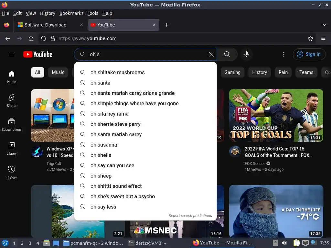Open Library in the sidebar
The width and height of the screenshot is (331, 248).
click(x=12, y=149)
